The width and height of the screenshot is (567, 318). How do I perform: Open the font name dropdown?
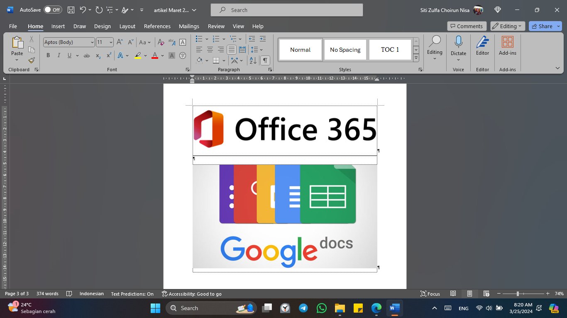pos(93,42)
